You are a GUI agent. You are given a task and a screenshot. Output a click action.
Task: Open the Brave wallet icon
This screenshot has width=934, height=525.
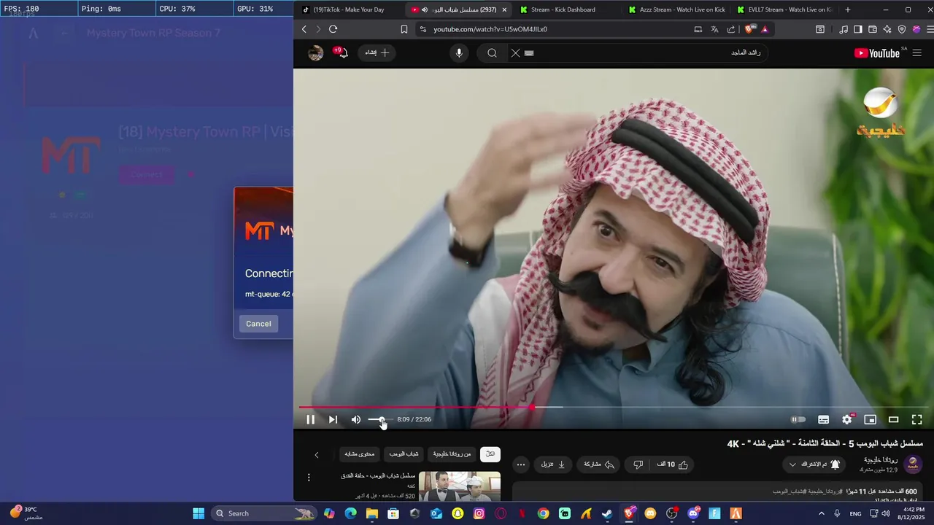(x=873, y=29)
